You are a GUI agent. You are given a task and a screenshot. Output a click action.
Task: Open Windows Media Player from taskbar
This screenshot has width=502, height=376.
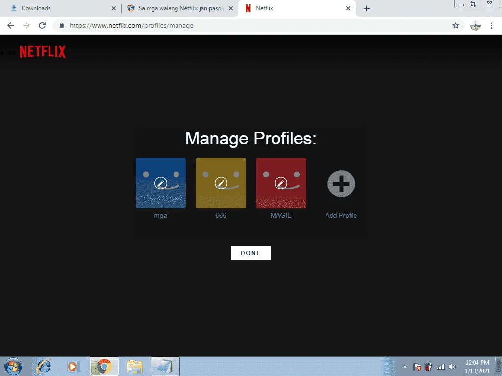(74, 366)
